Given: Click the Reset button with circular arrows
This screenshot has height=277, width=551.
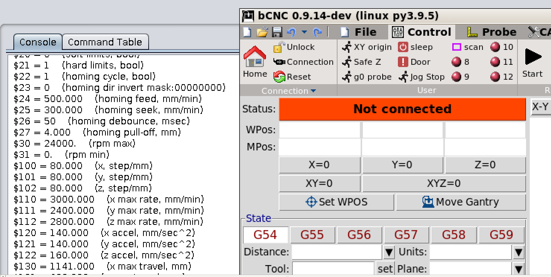Looking at the screenshot, I should click(292, 77).
